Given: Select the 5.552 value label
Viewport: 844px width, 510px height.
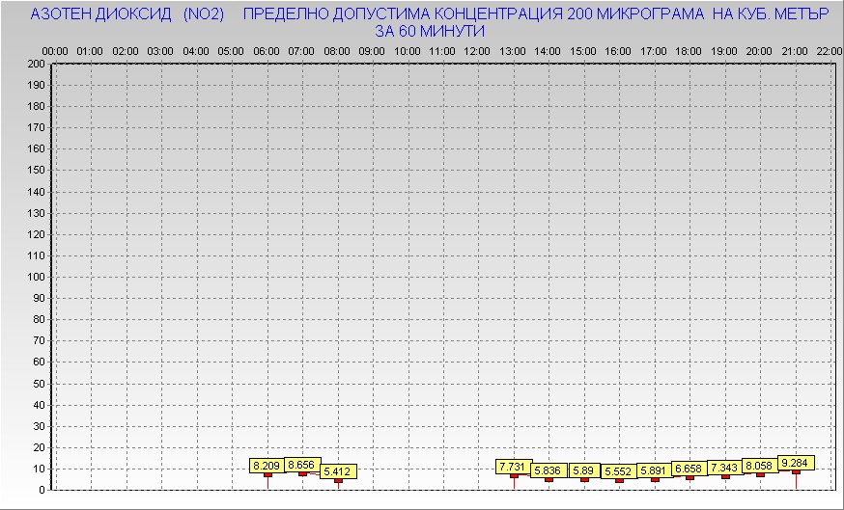Looking at the screenshot, I should [x=619, y=471].
